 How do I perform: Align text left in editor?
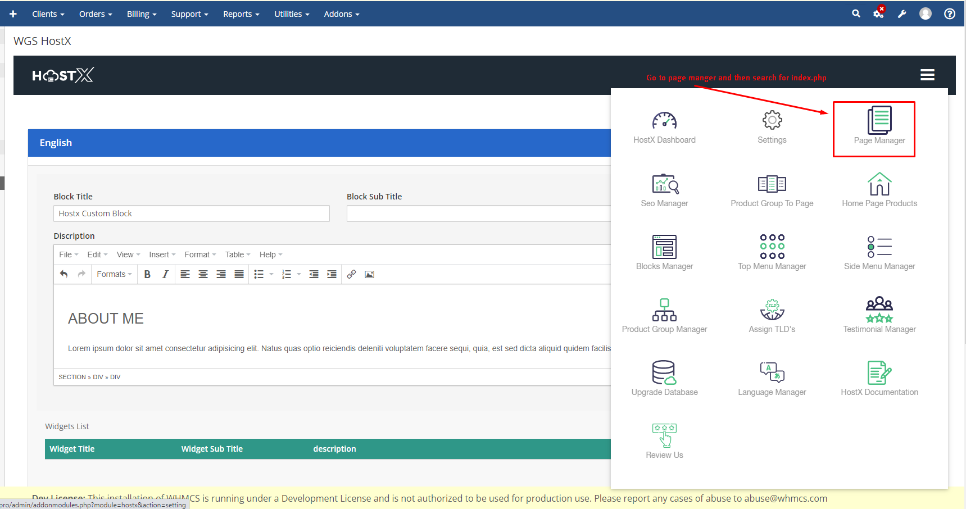click(185, 274)
